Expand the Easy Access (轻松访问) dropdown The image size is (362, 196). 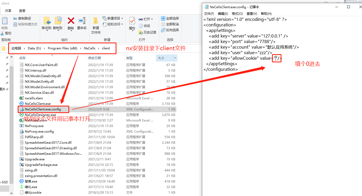(x=122, y=24)
